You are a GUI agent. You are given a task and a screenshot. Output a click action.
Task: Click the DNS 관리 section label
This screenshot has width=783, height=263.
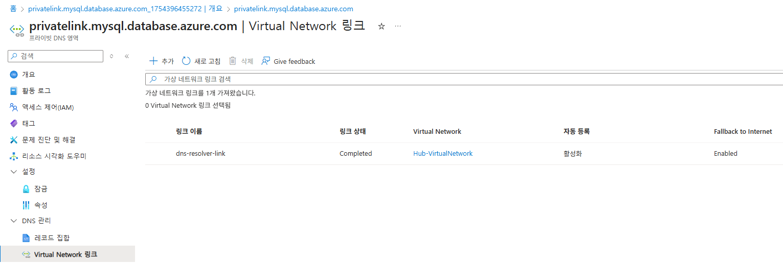click(36, 221)
